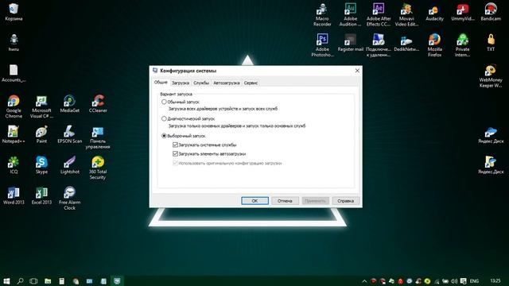Click the taskbar search magnifier icon

pyautogui.click(x=20, y=280)
